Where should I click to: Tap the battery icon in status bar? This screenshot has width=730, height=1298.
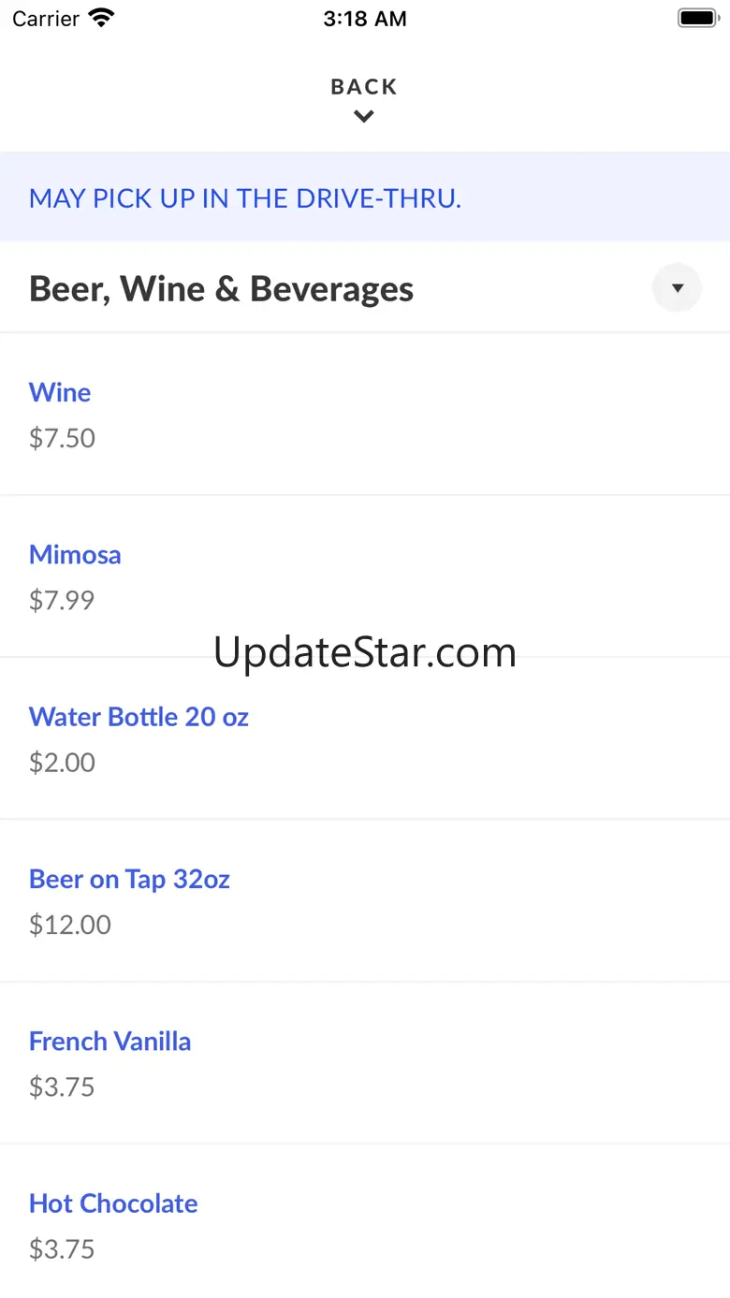pos(697,19)
